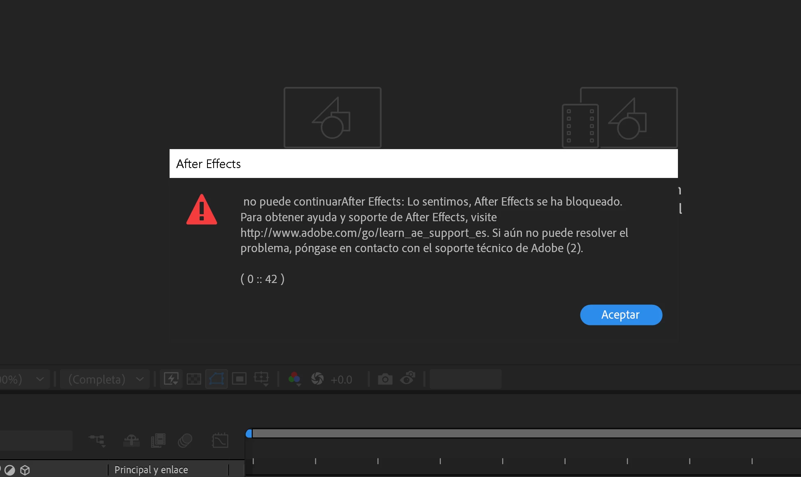801x477 pixels.
Task: Reset exposure with the aperture icon
Action: [317, 379]
